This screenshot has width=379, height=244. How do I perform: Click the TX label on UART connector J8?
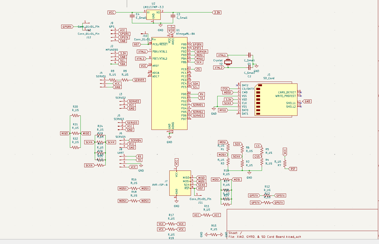139,160
